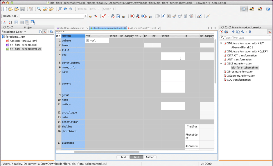Remove the scenario with the blue X icon
Screen dimensions: 273x166
coord(250,32)
